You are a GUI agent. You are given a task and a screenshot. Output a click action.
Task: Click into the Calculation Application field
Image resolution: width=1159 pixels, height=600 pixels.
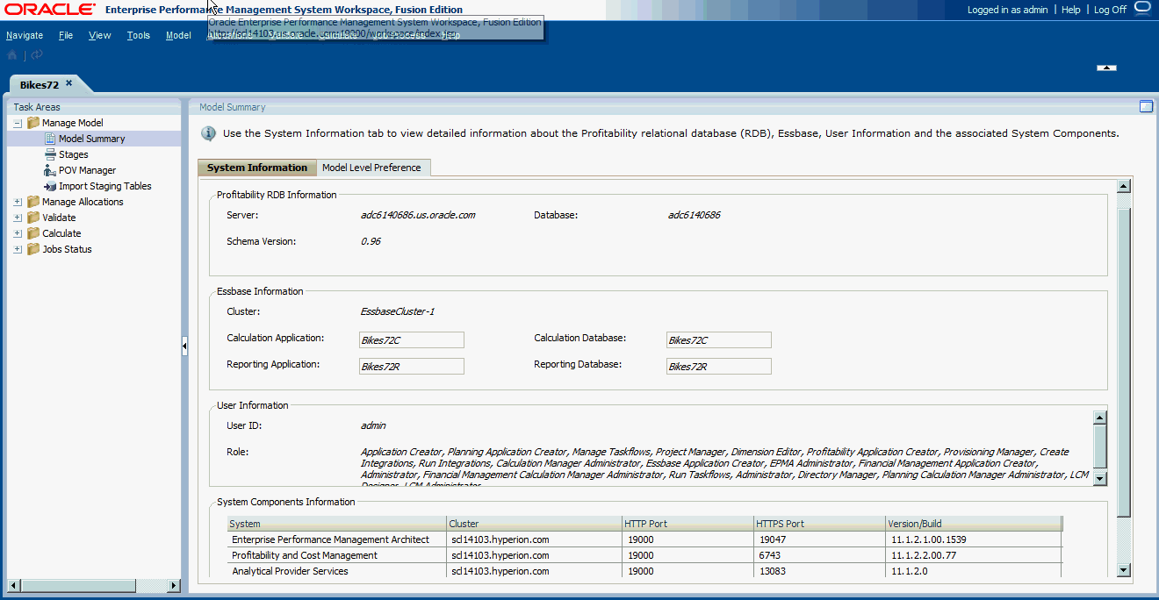[x=412, y=340]
